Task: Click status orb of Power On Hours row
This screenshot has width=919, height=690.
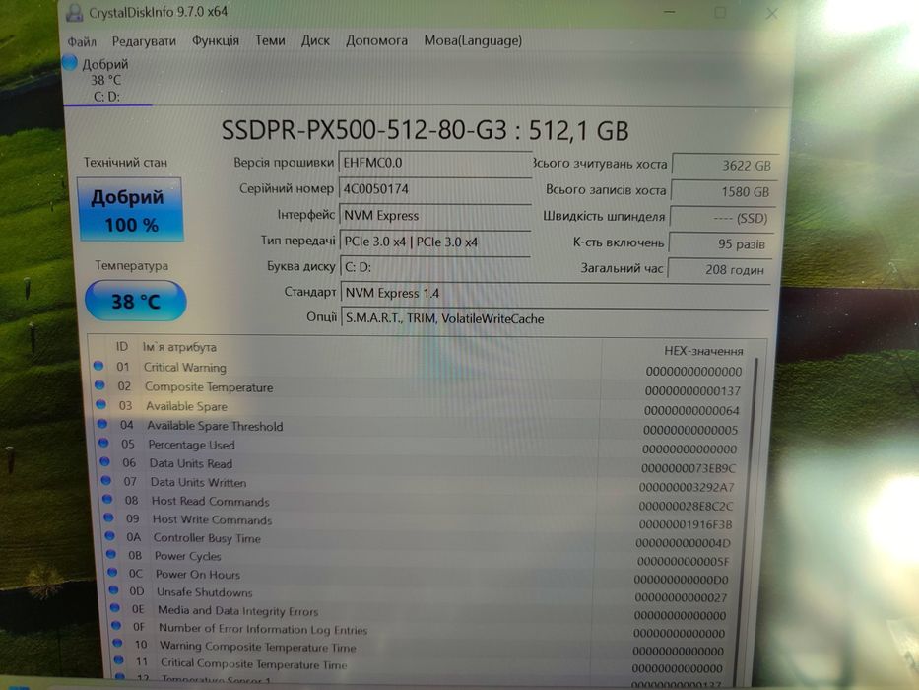Action: (112, 572)
